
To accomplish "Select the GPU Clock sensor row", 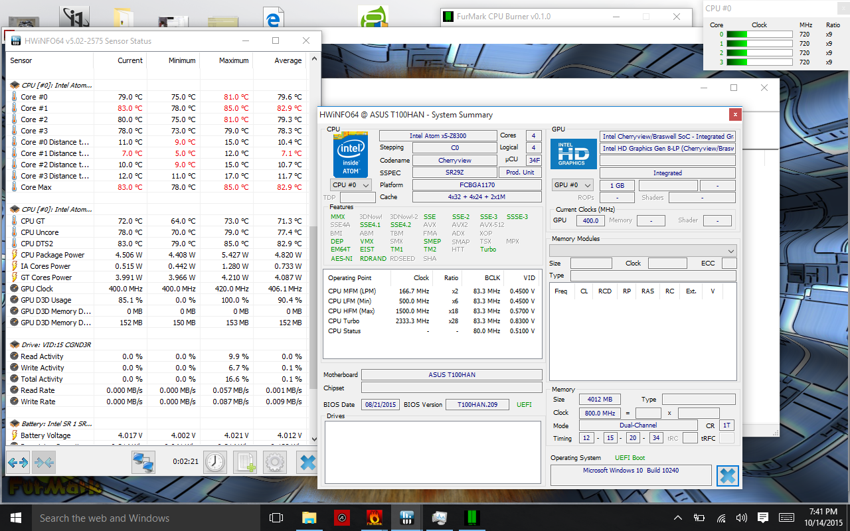I will (x=157, y=289).
